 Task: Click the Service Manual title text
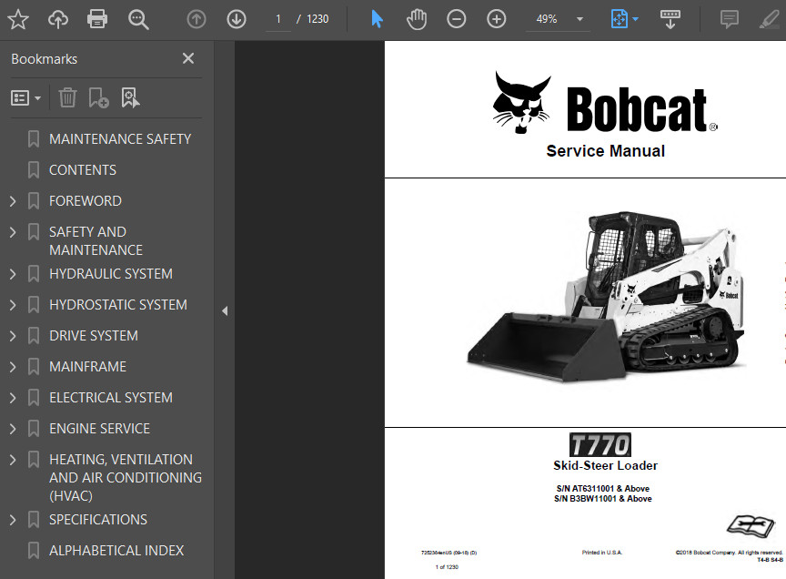606,151
